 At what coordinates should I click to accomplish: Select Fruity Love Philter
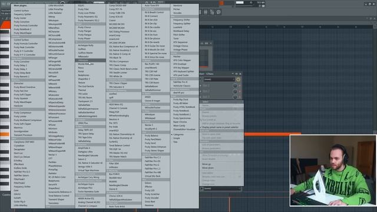[x=87, y=13]
